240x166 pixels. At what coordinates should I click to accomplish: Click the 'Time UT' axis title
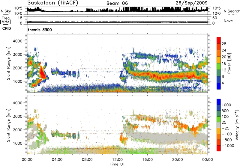pos(117,164)
